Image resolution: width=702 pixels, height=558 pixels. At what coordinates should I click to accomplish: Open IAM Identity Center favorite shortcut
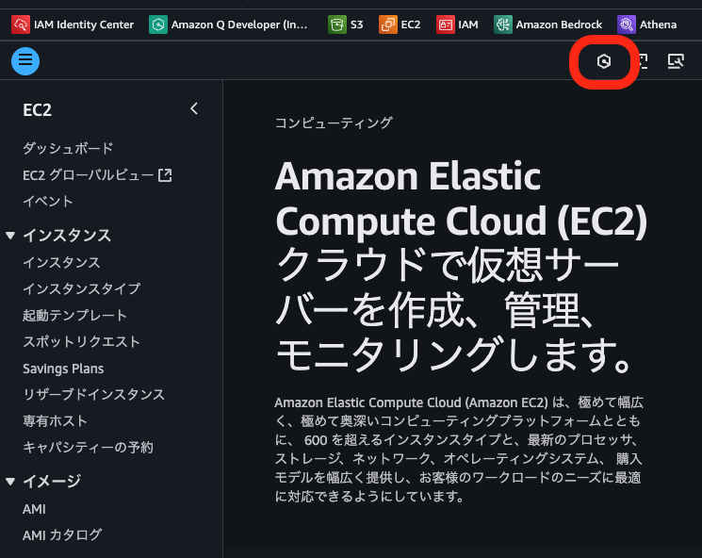(x=73, y=25)
